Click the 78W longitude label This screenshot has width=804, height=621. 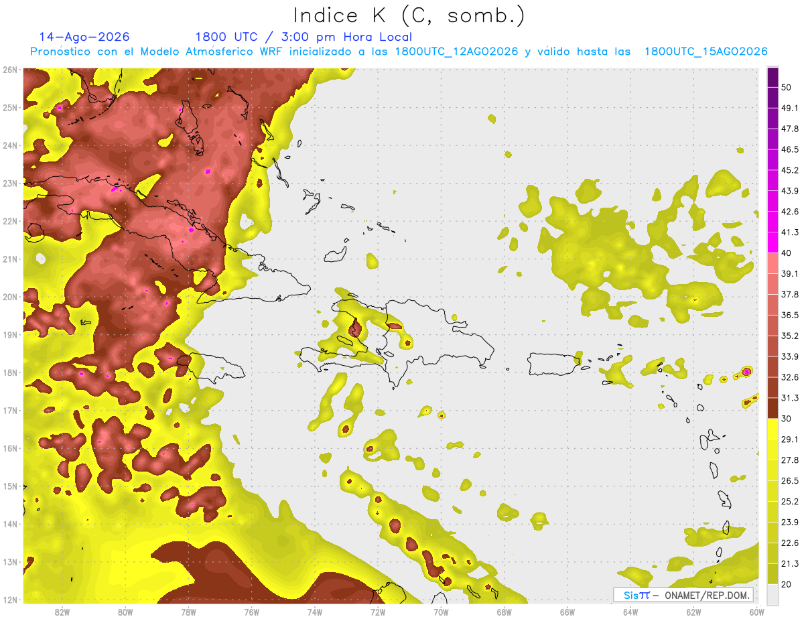(x=188, y=612)
